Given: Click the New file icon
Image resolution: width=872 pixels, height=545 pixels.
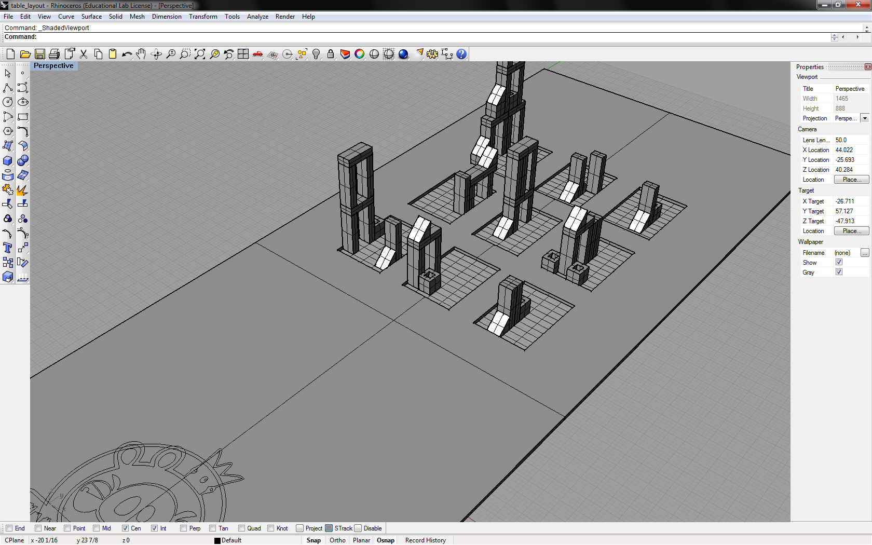Looking at the screenshot, I should tap(10, 54).
